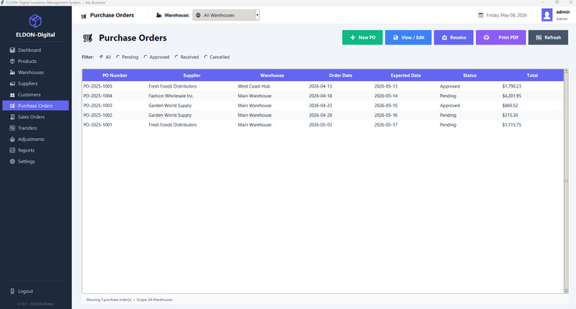Click the table vertical scrollbar
The height and width of the screenshot is (309, 576).
click(566, 181)
